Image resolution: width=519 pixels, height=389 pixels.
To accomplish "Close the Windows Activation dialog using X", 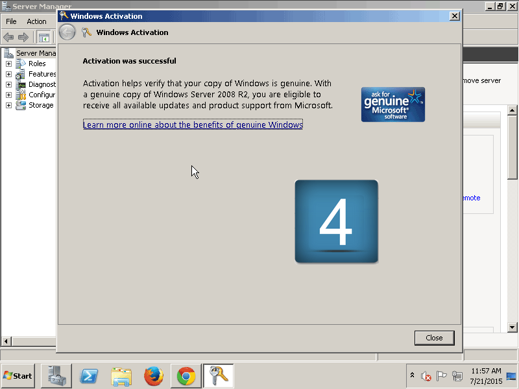I will [455, 16].
